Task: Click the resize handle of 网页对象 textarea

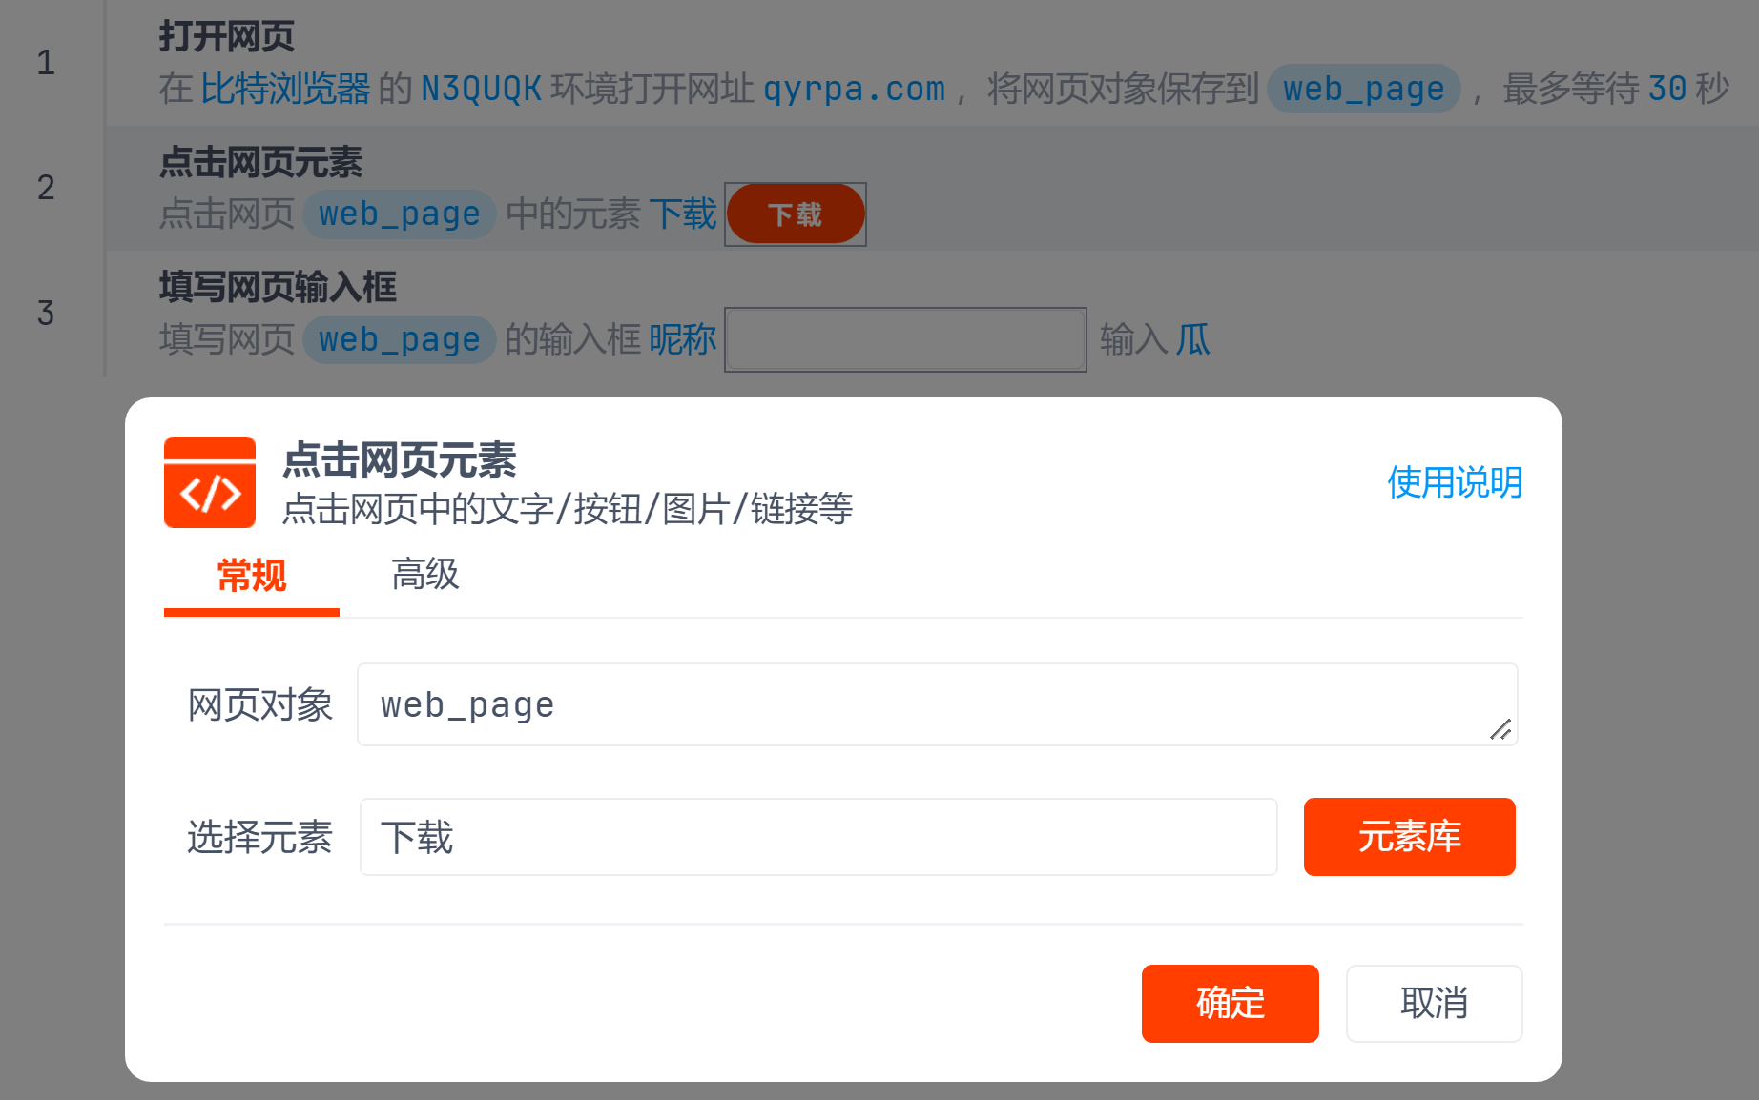Action: (x=1500, y=730)
